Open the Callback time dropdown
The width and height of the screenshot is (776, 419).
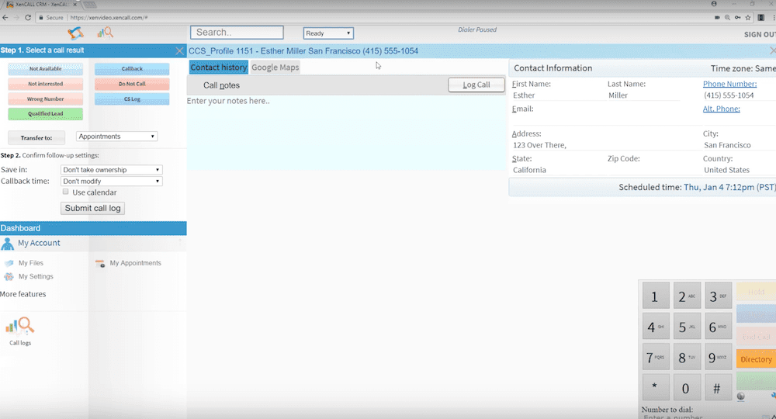coord(111,181)
